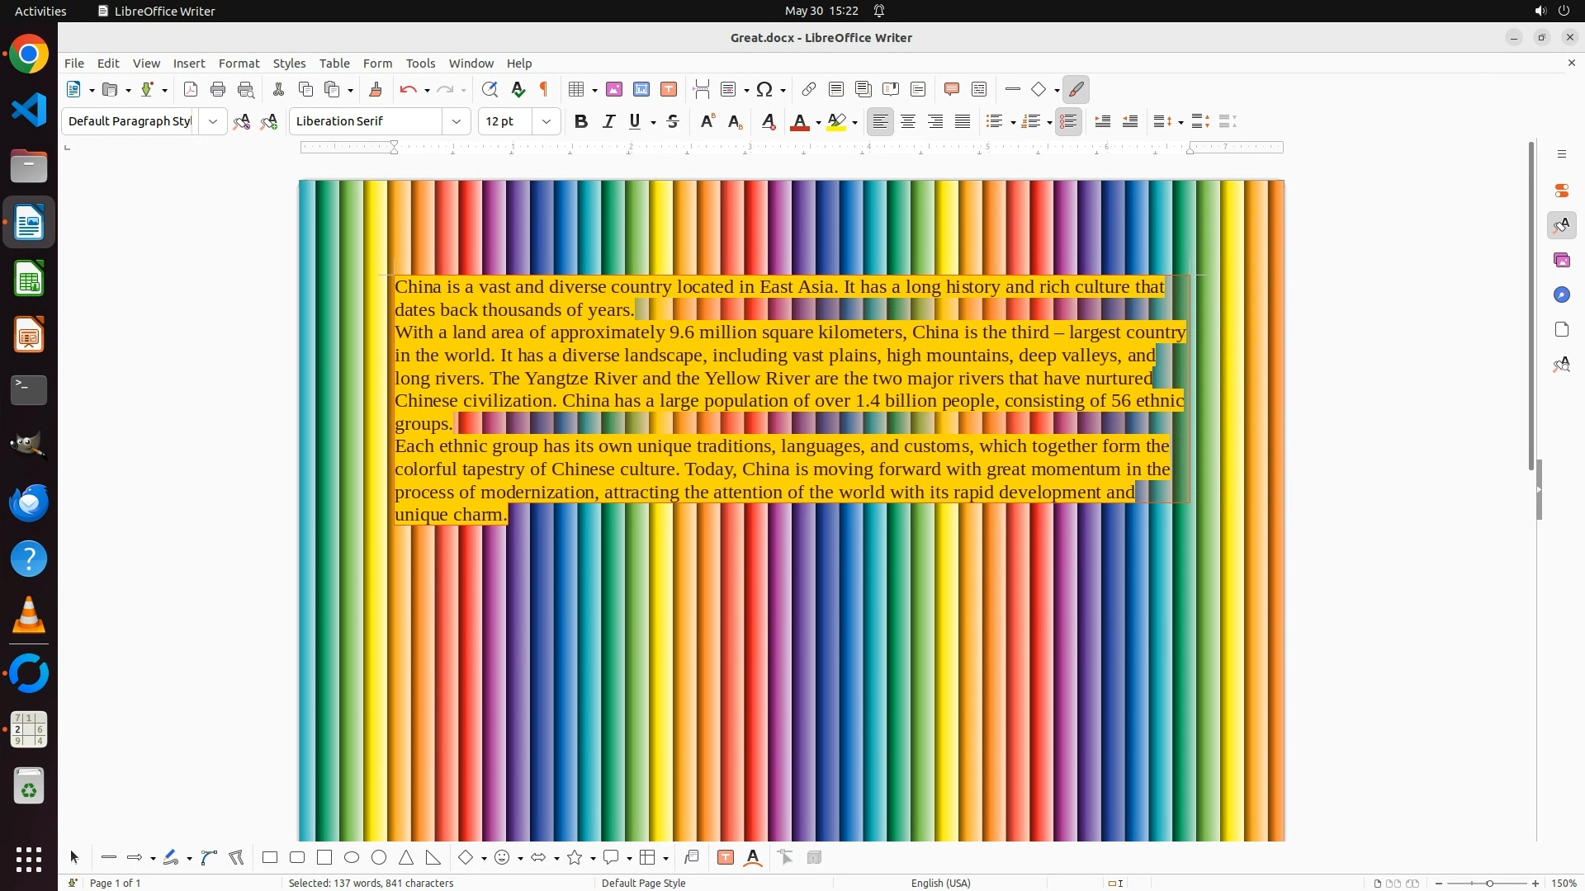Open the Format menu

pyautogui.click(x=239, y=63)
